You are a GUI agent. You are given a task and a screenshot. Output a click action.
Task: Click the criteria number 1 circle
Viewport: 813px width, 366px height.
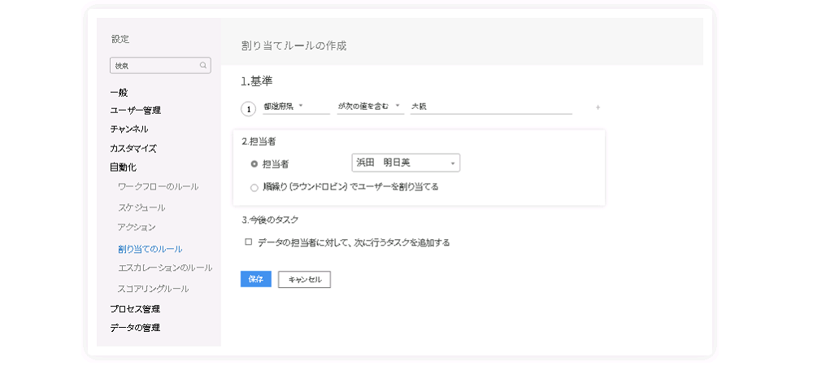coord(248,109)
